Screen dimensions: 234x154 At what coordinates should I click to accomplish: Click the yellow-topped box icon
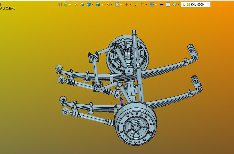point(82,4)
